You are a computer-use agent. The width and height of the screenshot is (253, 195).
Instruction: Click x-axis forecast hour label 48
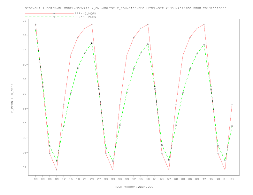pos(148,179)
